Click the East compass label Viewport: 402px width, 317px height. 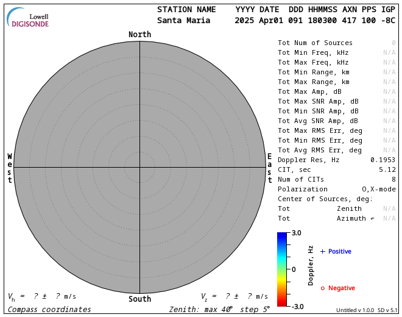[269, 168]
